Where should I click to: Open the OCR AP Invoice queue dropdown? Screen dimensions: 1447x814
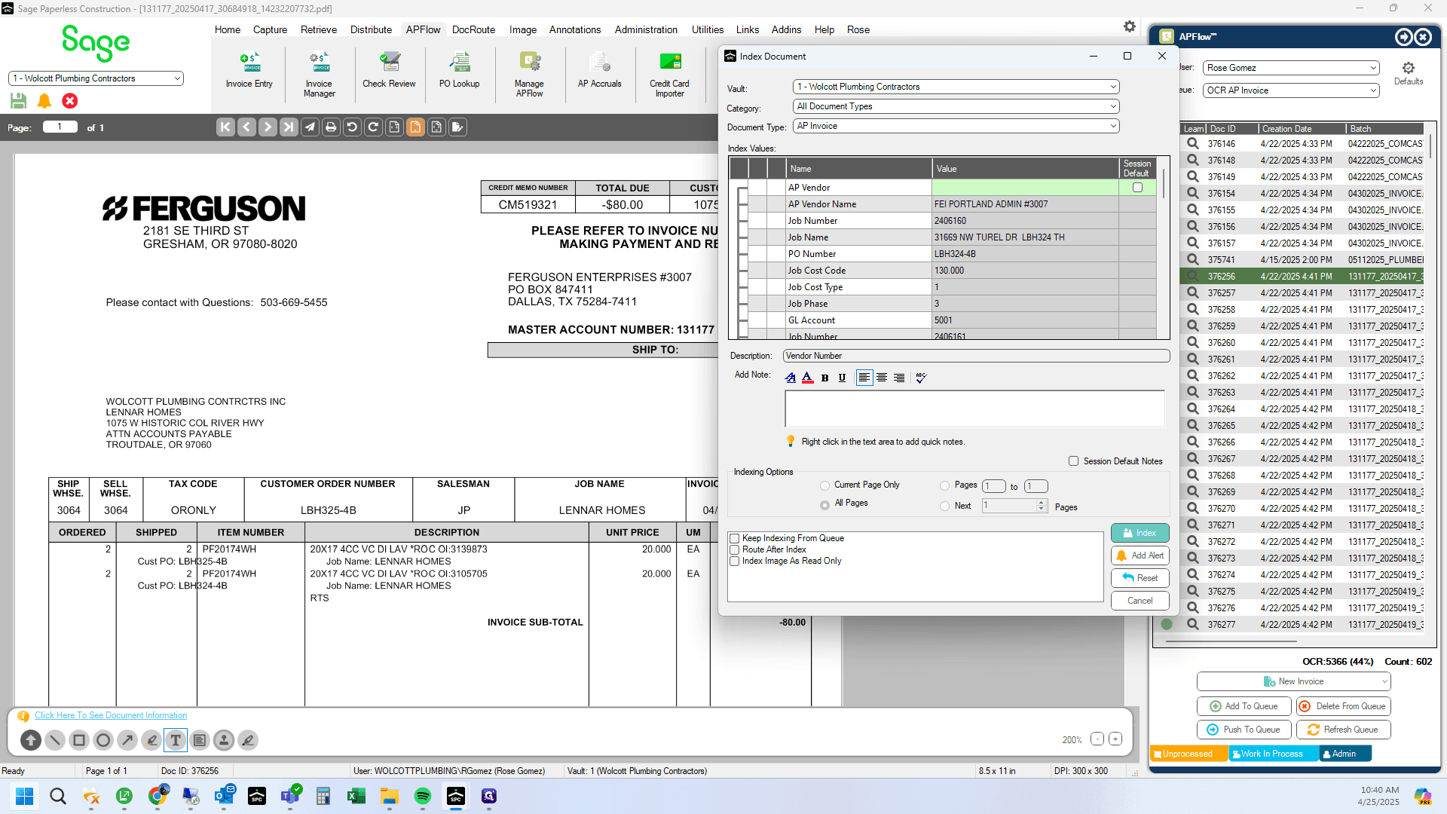[1291, 90]
